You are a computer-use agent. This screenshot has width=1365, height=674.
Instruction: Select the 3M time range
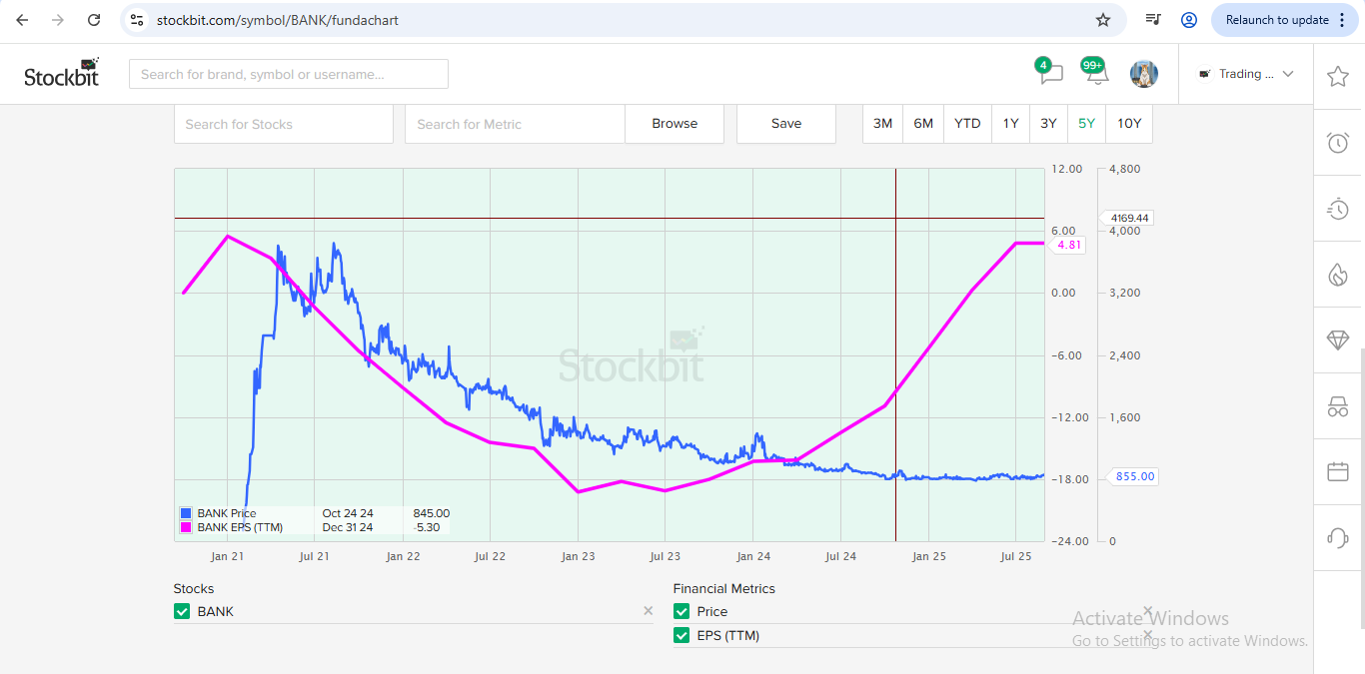882,124
